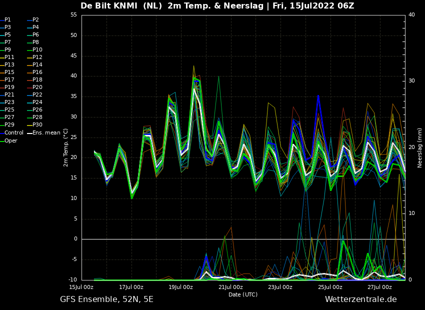Click the P11 legend entry
Image resolution: width=425 pixels, height=310 pixels.
click(7, 57)
